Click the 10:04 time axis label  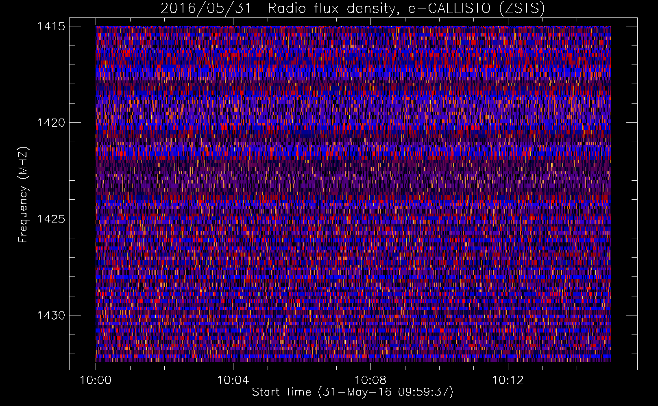[233, 380]
